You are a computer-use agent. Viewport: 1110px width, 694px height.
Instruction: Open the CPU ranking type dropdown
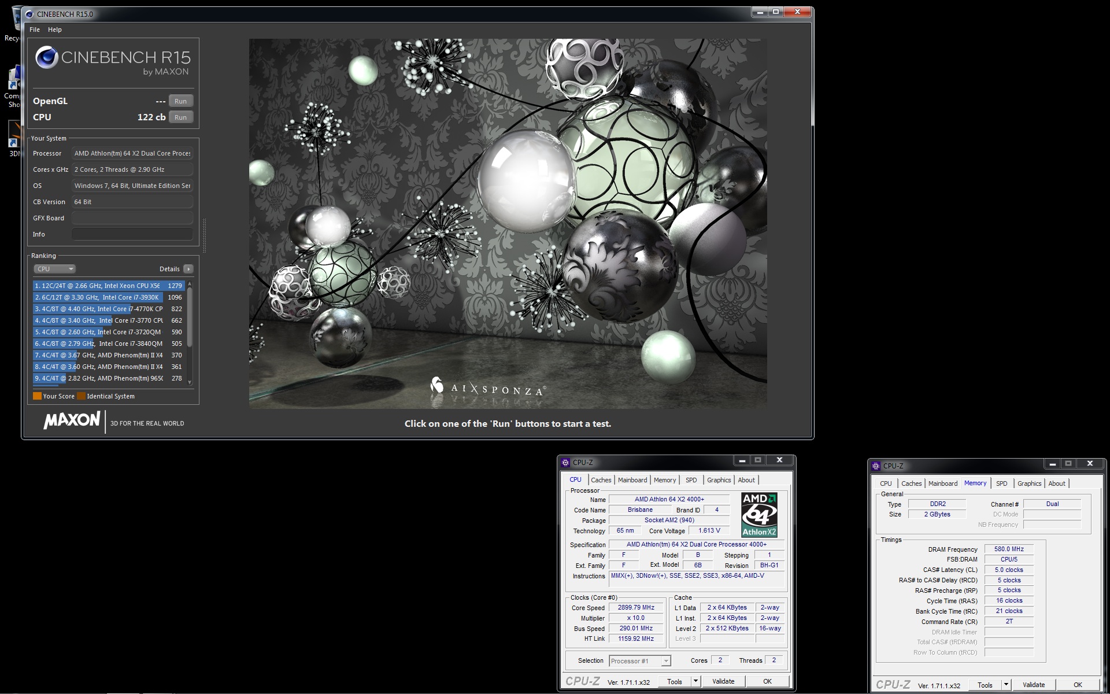(x=55, y=269)
